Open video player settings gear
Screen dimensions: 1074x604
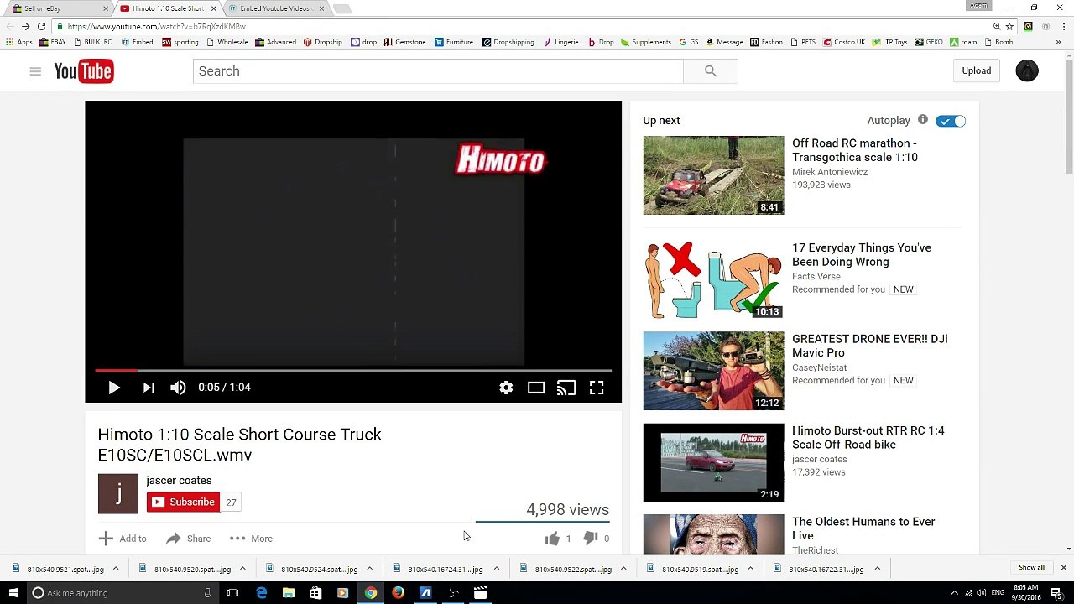pyautogui.click(x=506, y=388)
